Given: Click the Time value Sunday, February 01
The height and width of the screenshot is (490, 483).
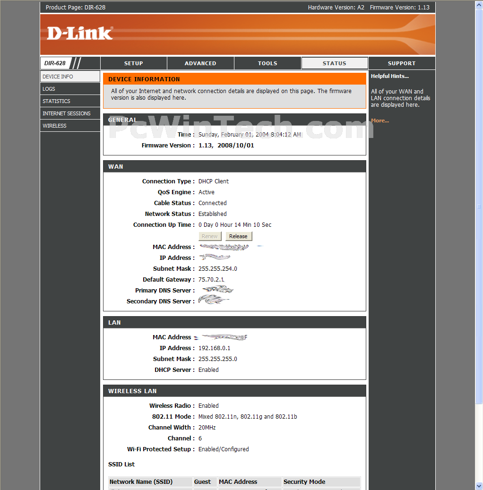Looking at the screenshot, I should (250, 134).
